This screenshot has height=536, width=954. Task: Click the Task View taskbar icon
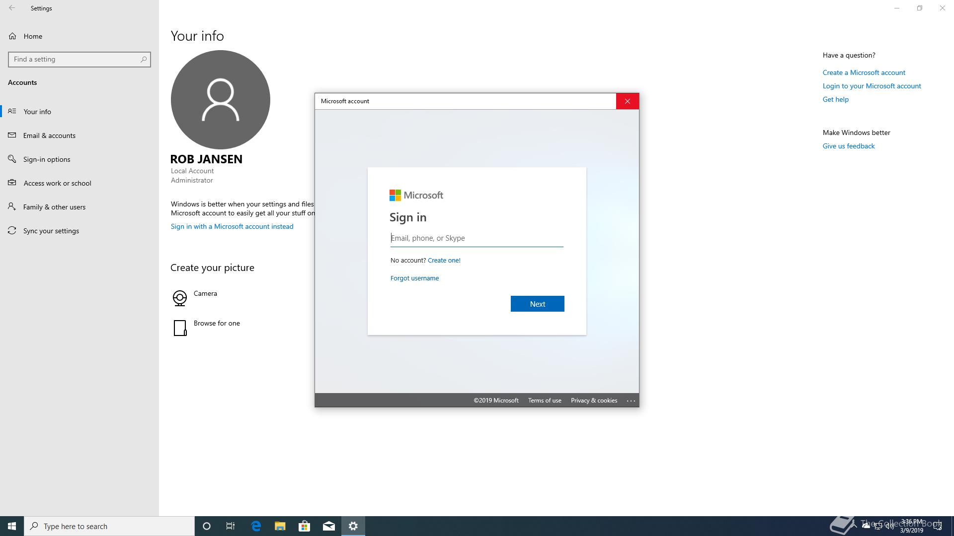(231, 526)
